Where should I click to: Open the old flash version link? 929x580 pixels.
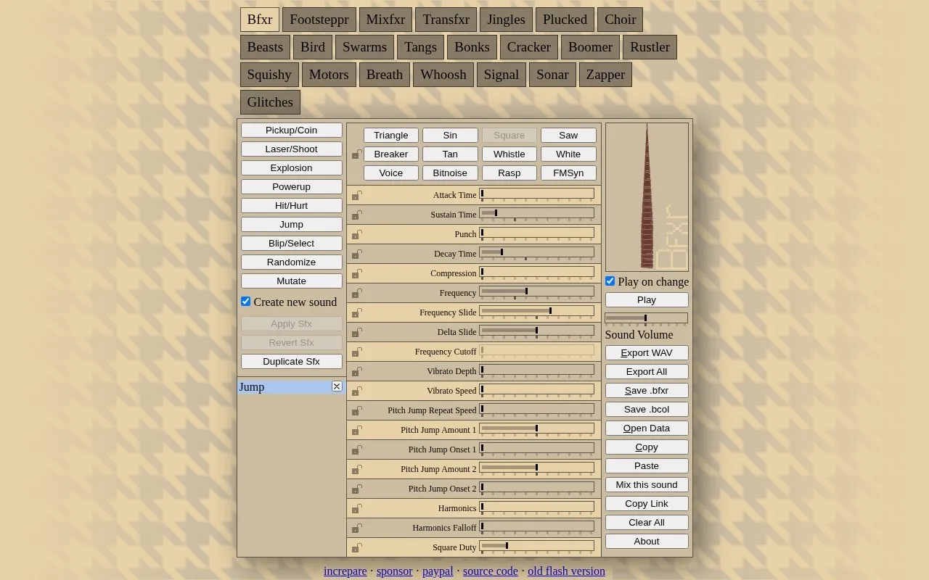tap(566, 571)
